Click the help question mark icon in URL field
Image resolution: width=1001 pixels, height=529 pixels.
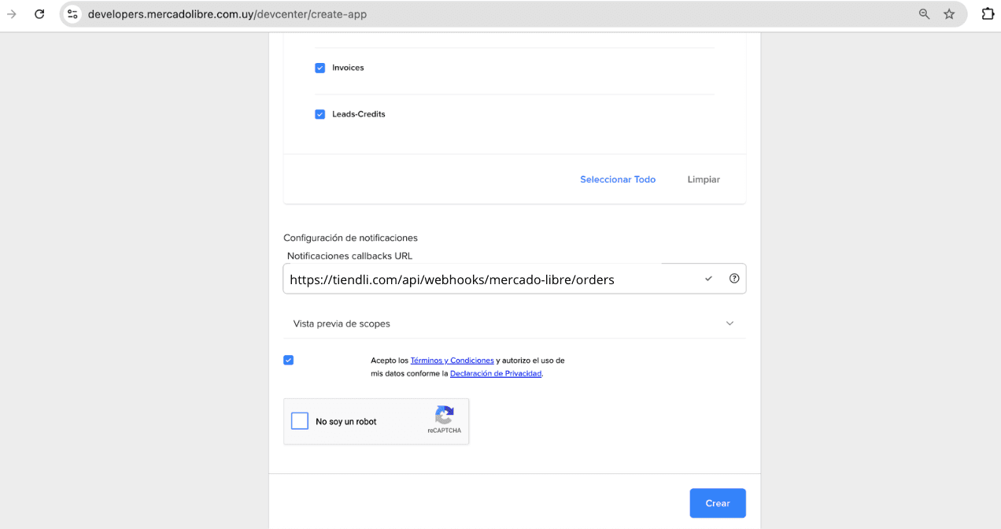coord(734,278)
